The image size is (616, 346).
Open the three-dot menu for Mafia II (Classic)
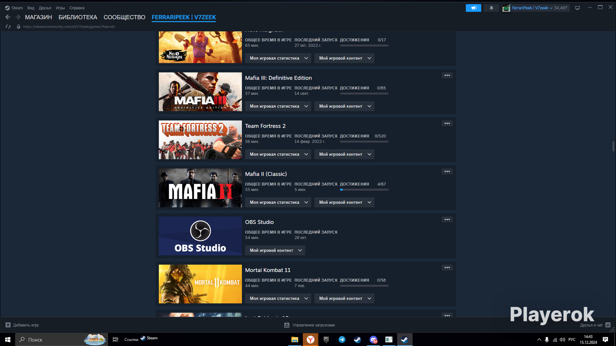447,172
